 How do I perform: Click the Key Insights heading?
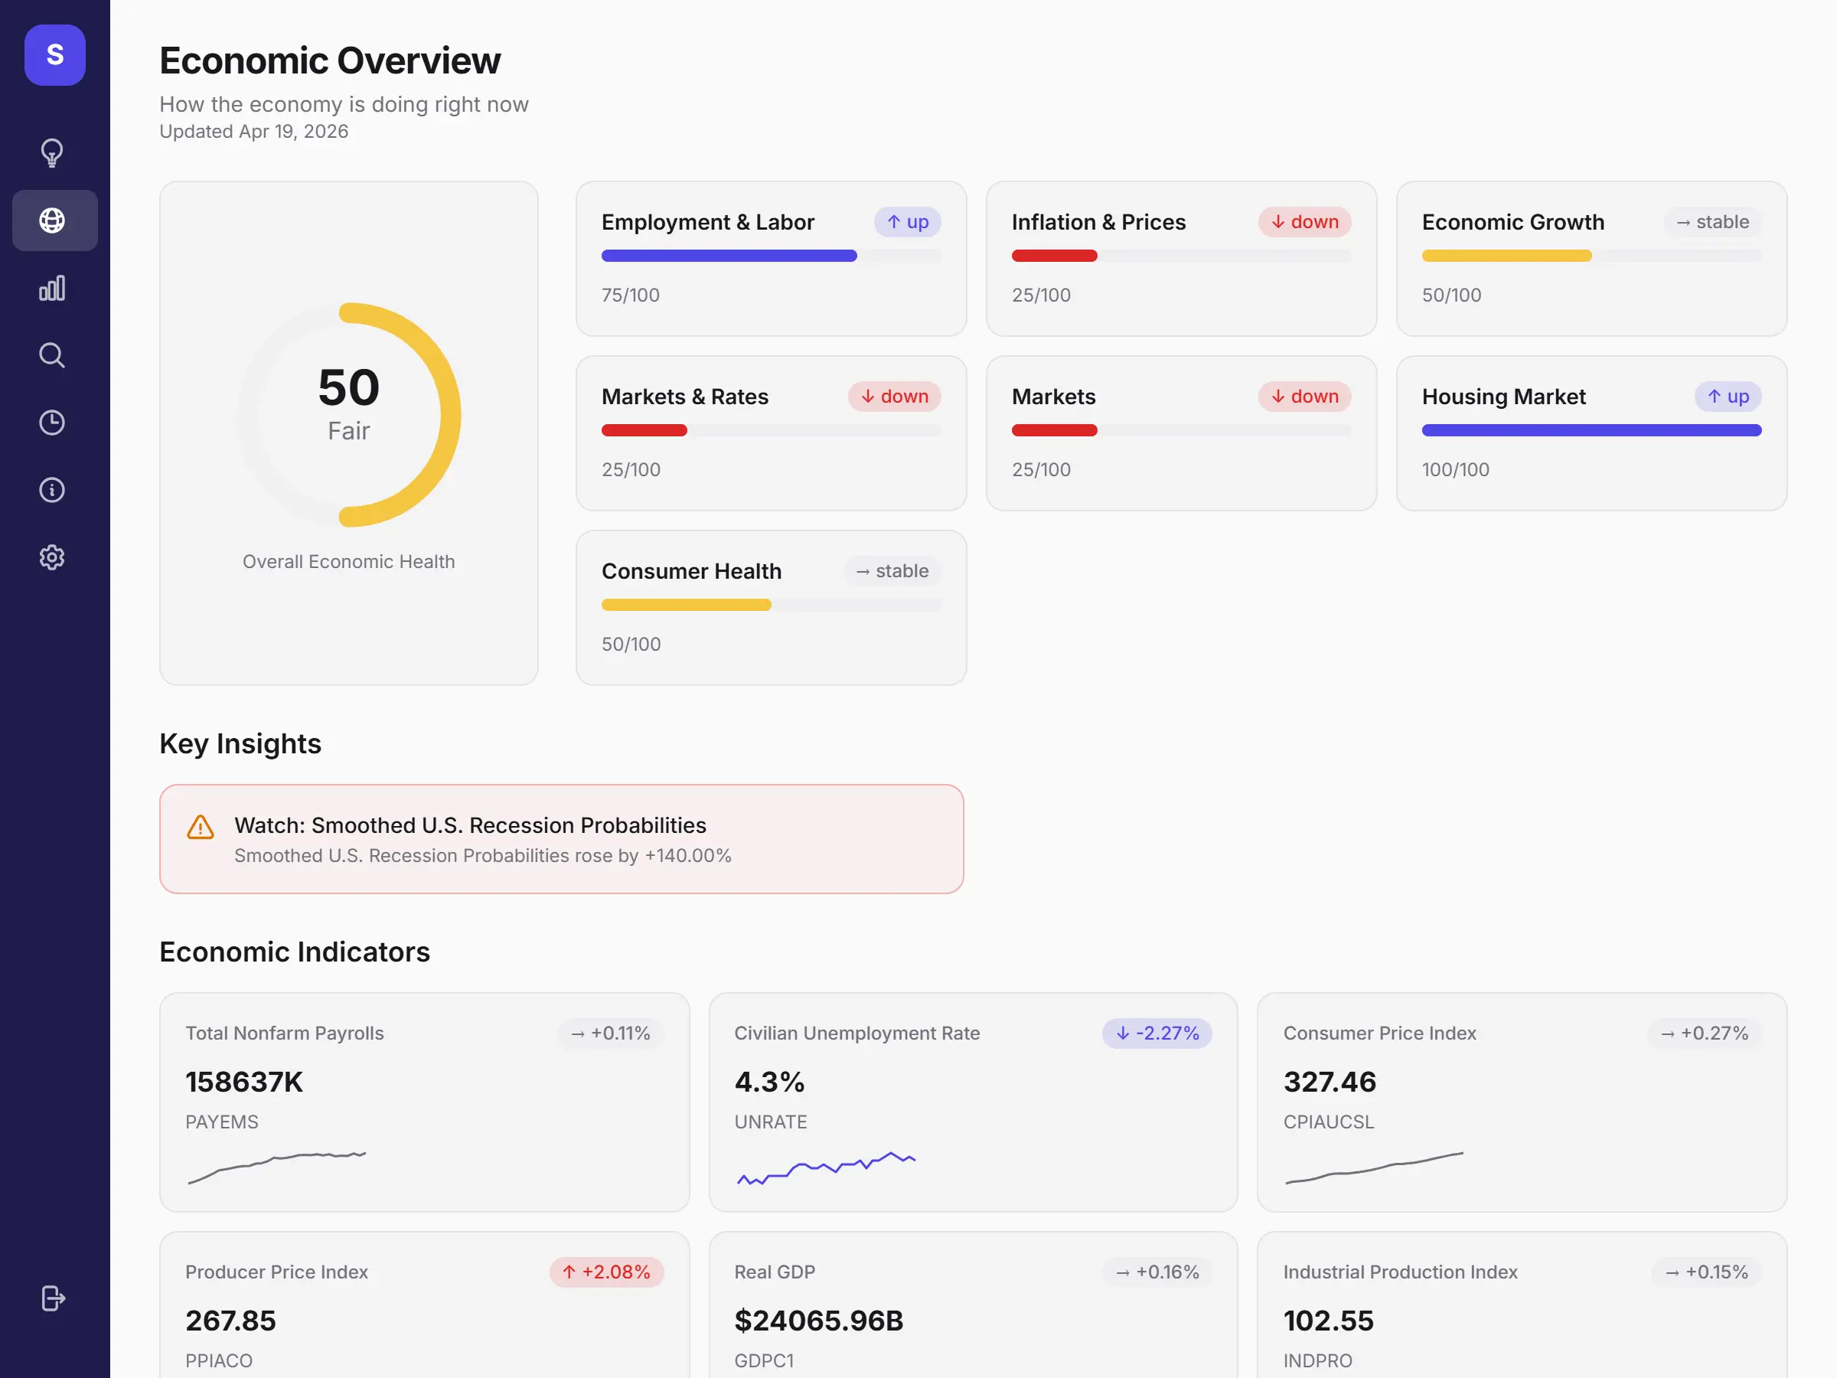[240, 743]
